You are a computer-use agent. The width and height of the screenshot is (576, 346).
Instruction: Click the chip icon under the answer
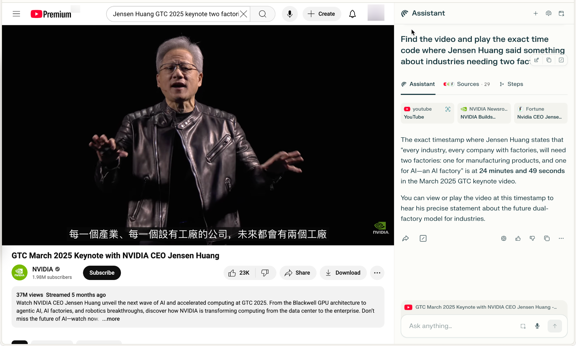pos(503,238)
